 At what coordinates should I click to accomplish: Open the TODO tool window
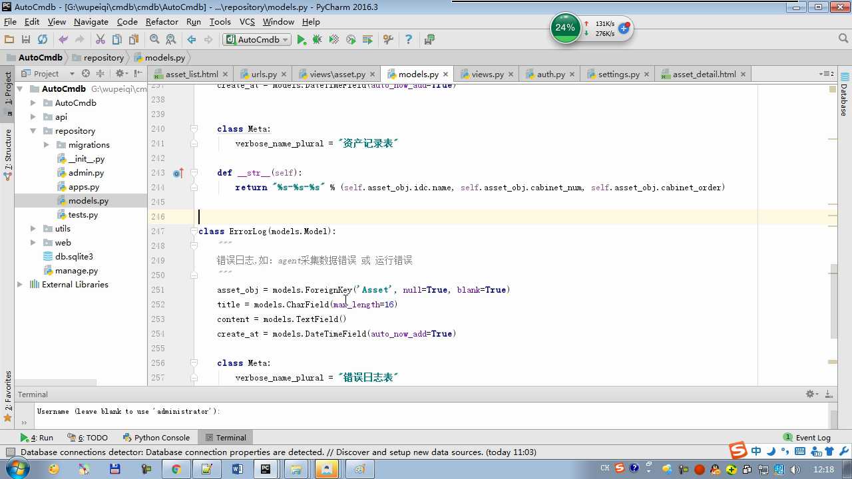click(x=87, y=438)
